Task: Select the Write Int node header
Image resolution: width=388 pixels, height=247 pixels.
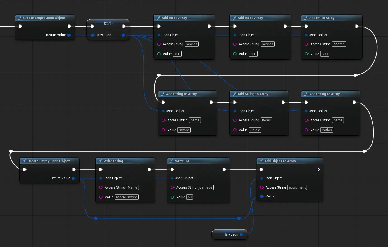Action: coord(198,161)
